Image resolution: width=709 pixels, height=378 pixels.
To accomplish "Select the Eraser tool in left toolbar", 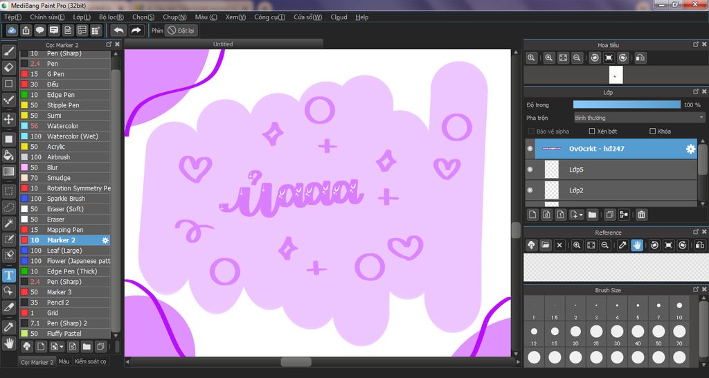I will point(8,67).
